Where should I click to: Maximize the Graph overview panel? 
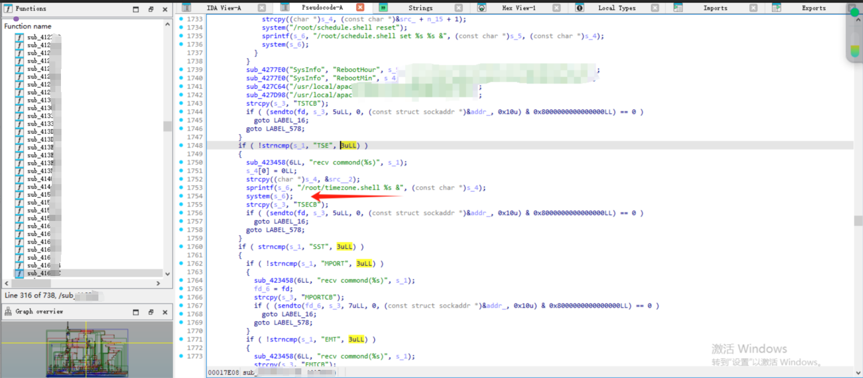click(x=136, y=312)
